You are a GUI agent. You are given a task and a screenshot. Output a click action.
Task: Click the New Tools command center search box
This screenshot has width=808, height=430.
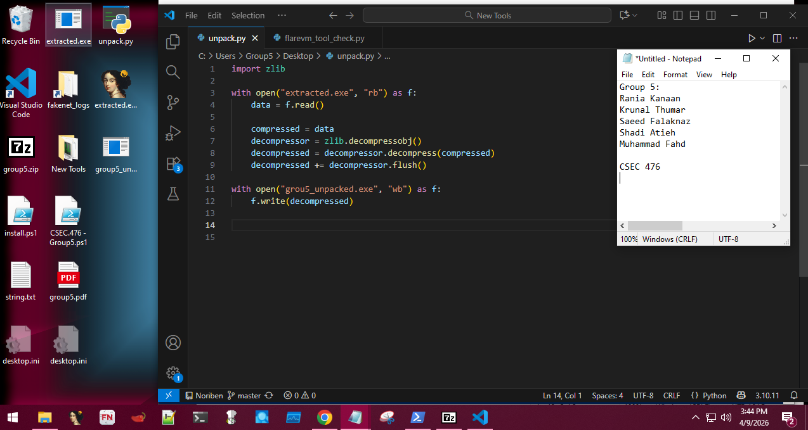pyautogui.click(x=487, y=15)
